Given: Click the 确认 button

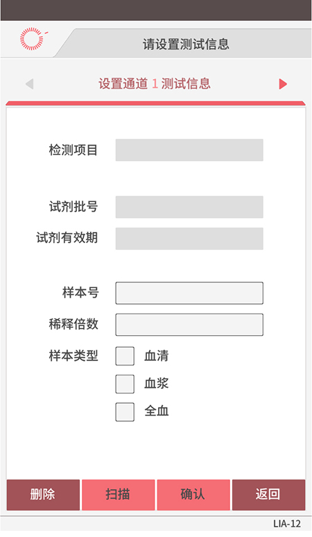Looking at the screenshot, I should 193,495.
